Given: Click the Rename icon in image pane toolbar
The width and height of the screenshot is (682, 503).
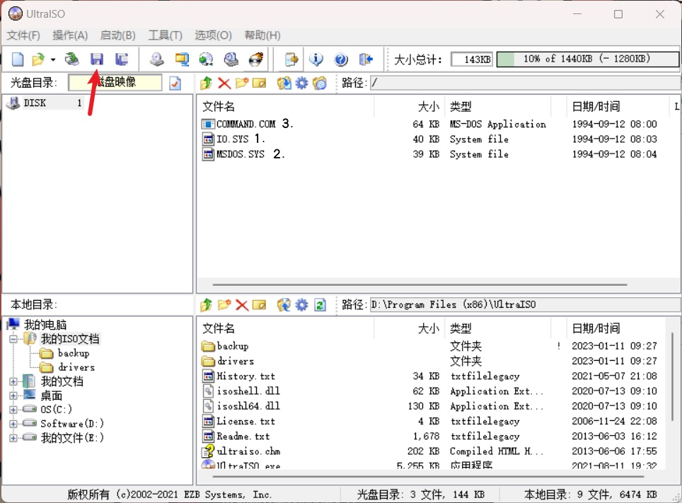Looking at the screenshot, I should coord(259,83).
